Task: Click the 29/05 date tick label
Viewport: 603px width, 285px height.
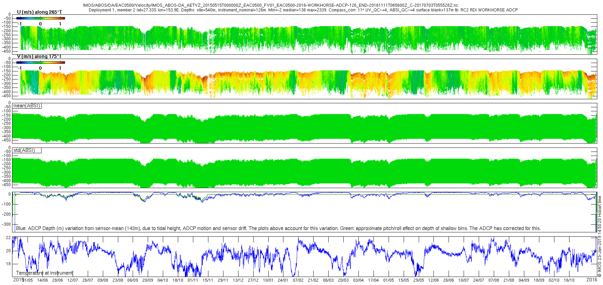Action: tap(418, 280)
